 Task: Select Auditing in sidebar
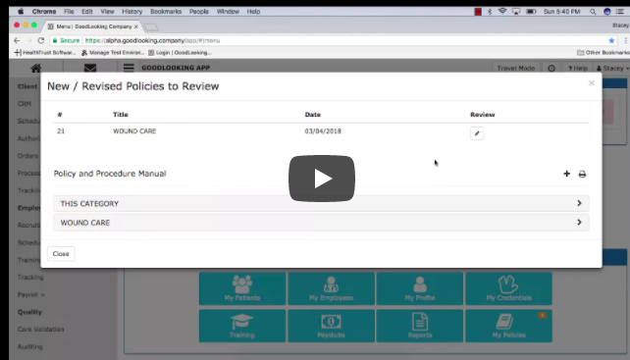coord(29,346)
